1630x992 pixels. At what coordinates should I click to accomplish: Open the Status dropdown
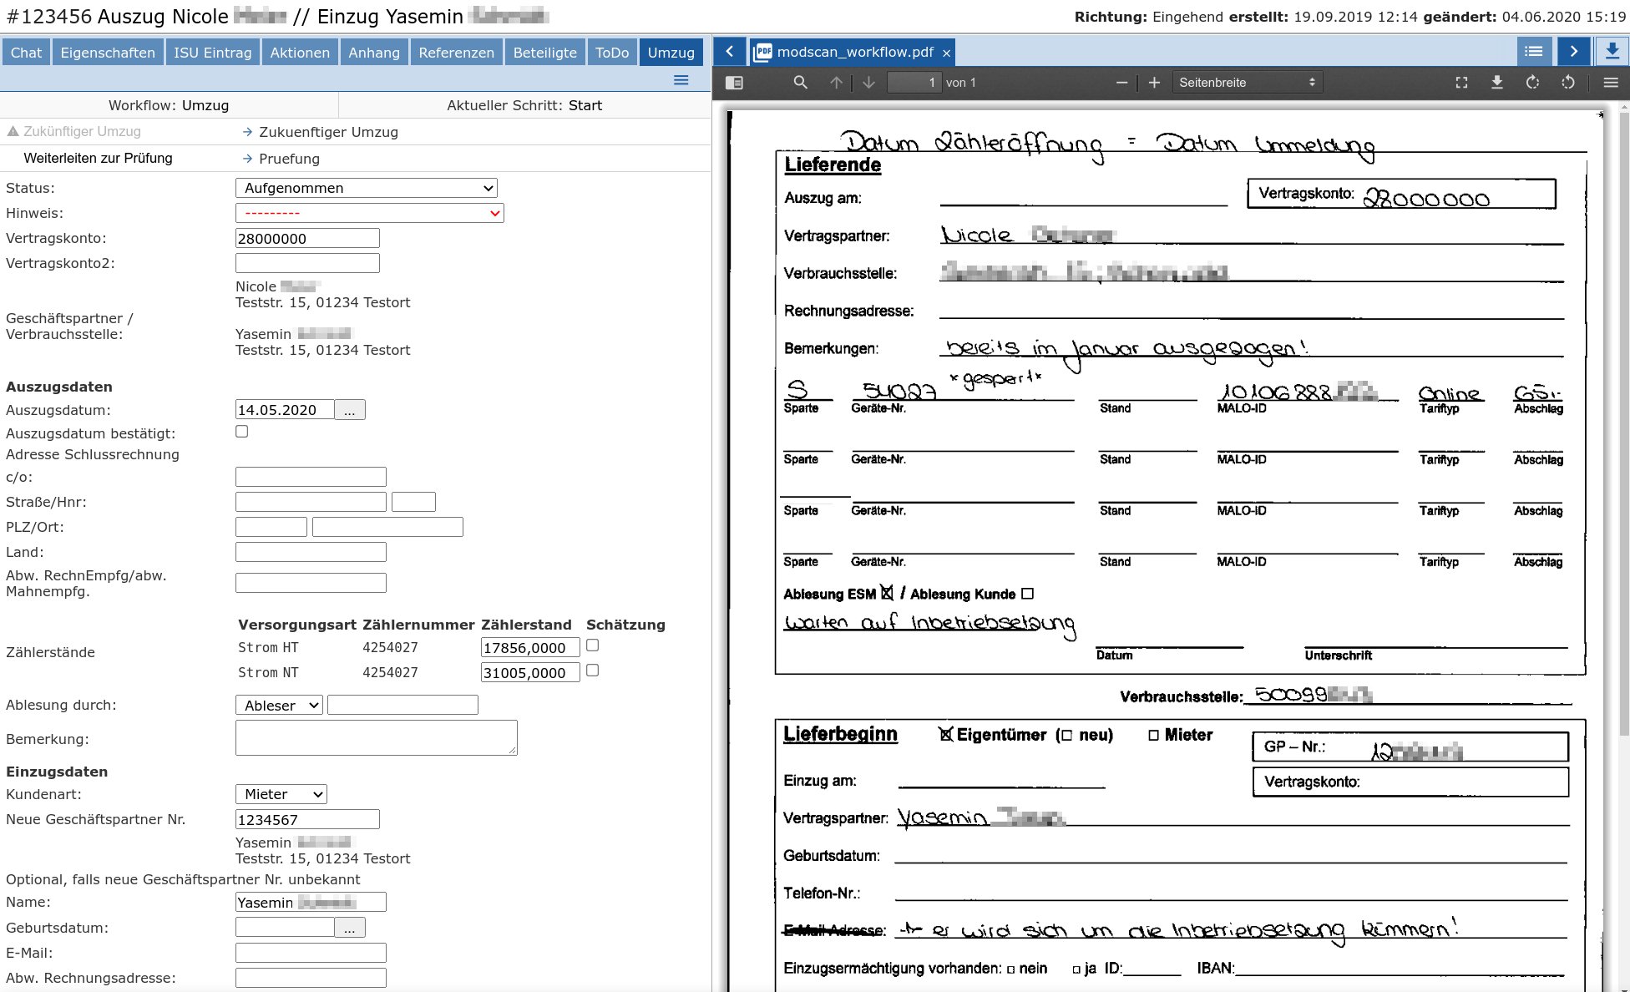(367, 188)
